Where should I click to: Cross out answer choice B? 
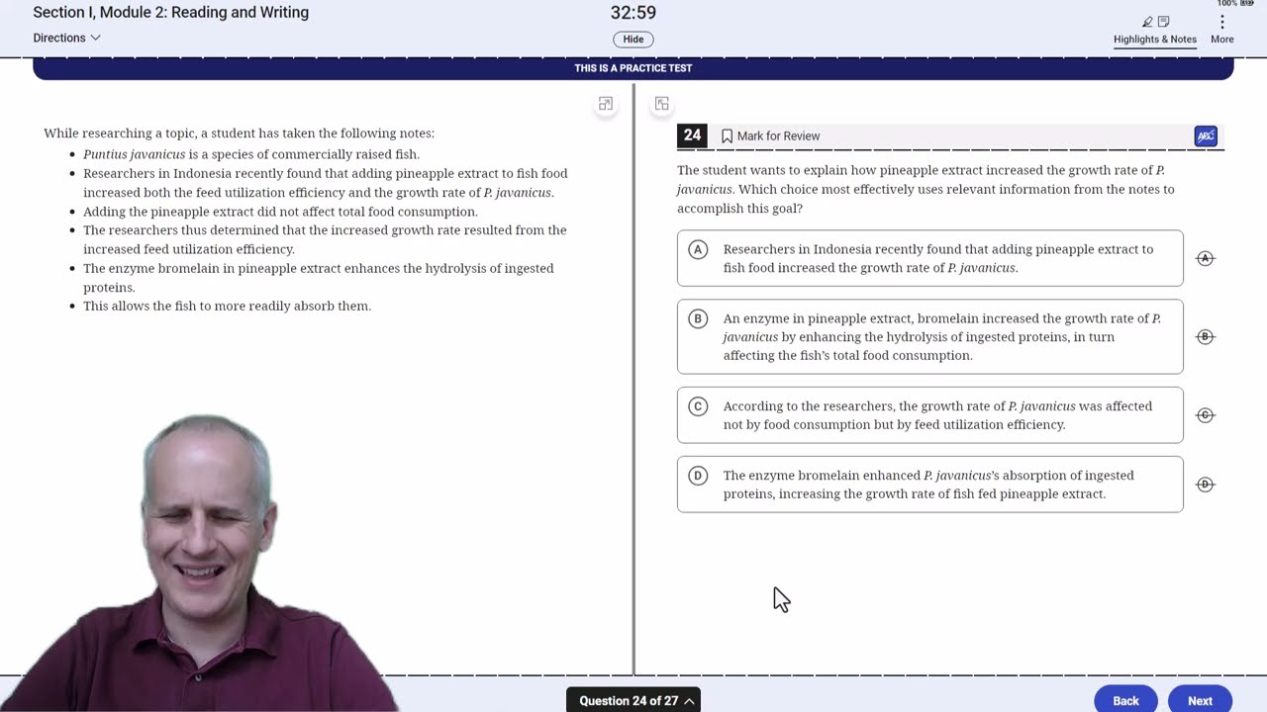tap(1205, 337)
